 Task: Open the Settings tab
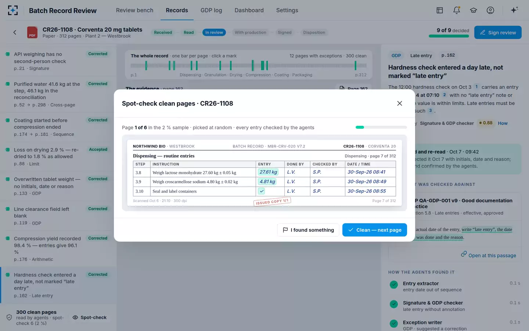click(287, 10)
